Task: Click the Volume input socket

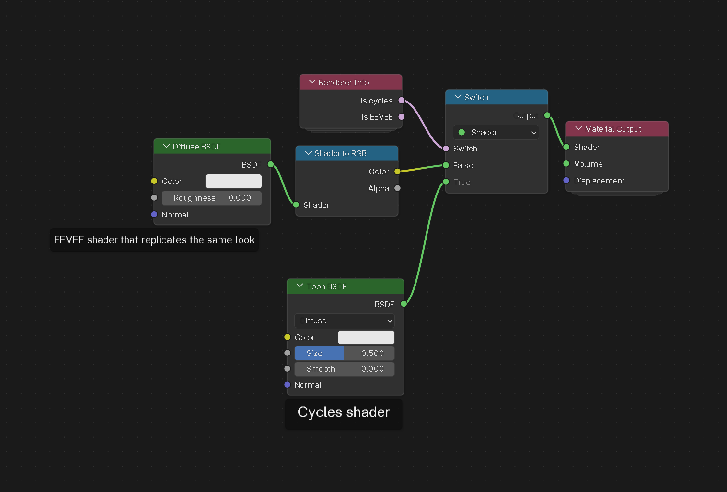Action: (x=566, y=164)
